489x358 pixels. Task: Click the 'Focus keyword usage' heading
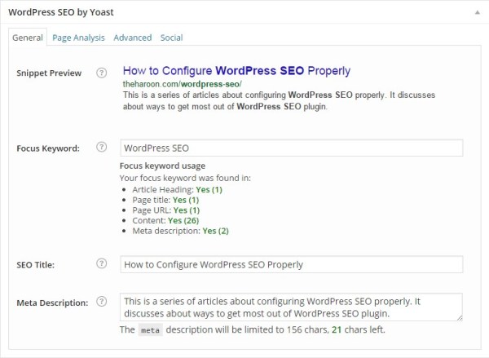(162, 166)
